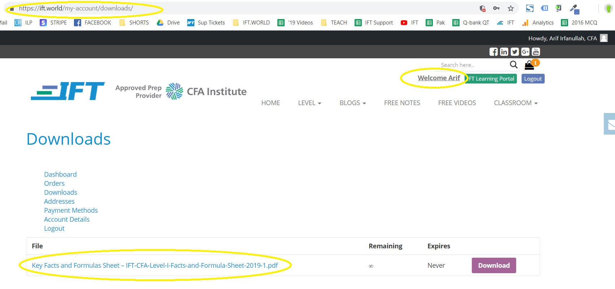Click the purple Download button
This screenshot has height=289, width=615.
pos(494,265)
